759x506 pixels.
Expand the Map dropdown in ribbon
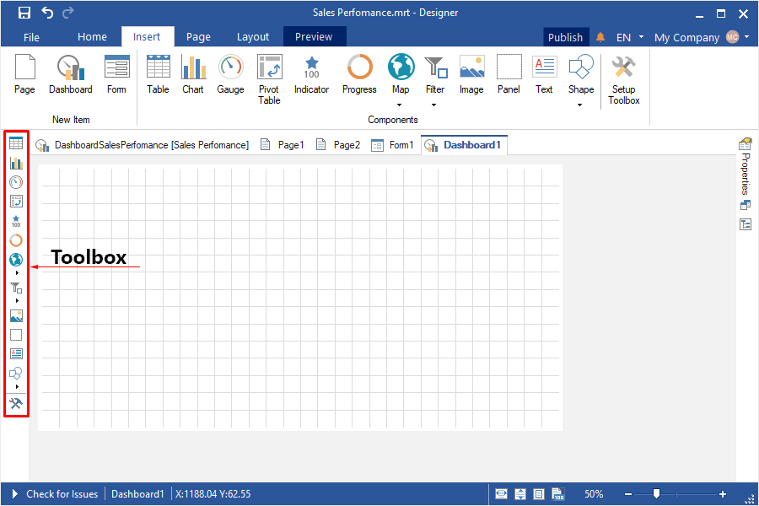pos(401,105)
